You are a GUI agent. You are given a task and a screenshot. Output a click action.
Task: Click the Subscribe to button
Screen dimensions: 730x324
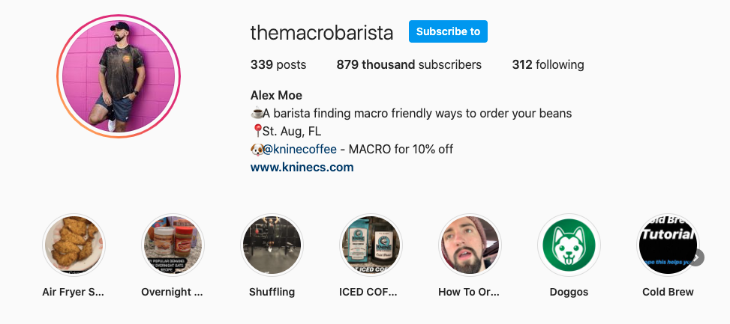pos(448,31)
